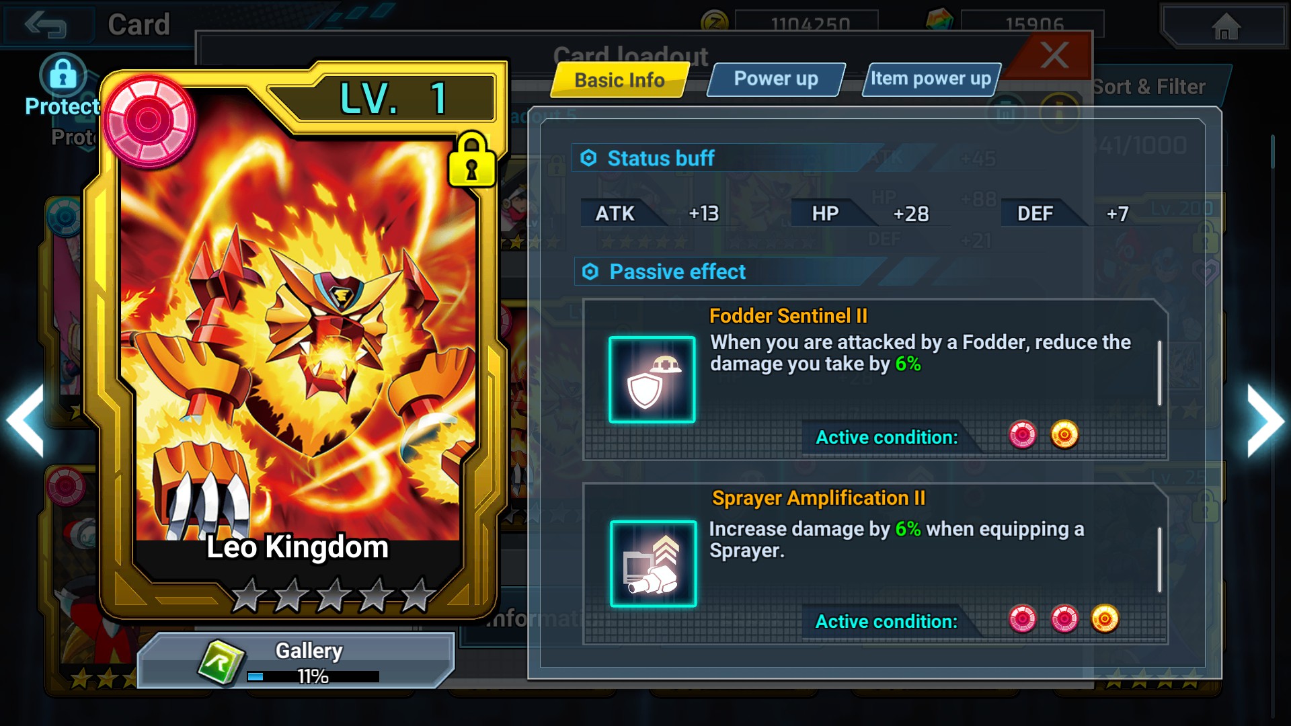Switch to the Item power up tab

click(x=931, y=79)
